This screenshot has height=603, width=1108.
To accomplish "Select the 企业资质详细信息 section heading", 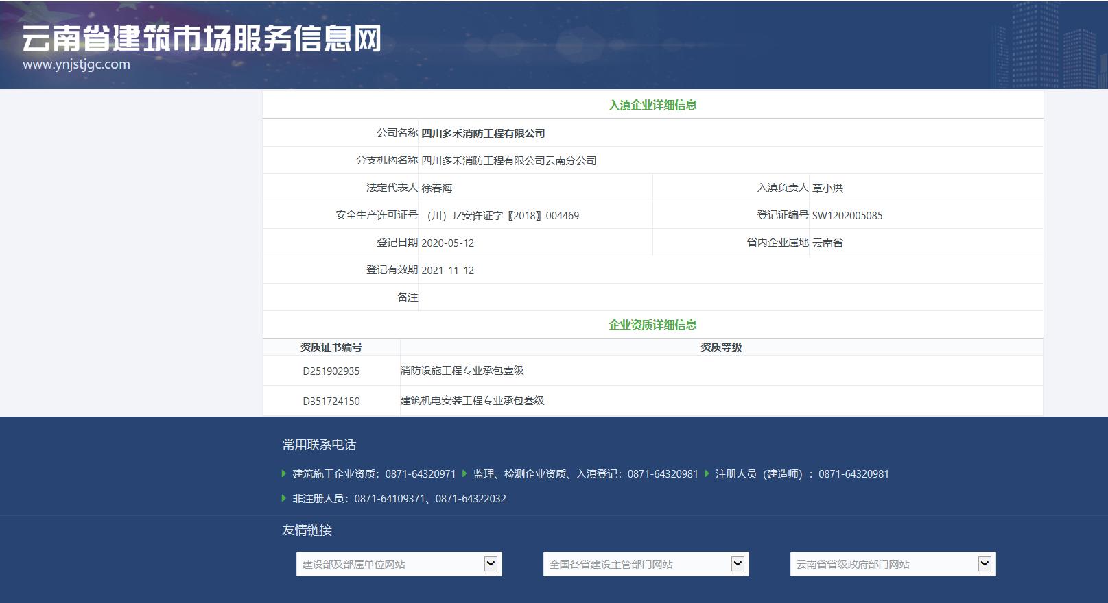I will pyautogui.click(x=652, y=325).
